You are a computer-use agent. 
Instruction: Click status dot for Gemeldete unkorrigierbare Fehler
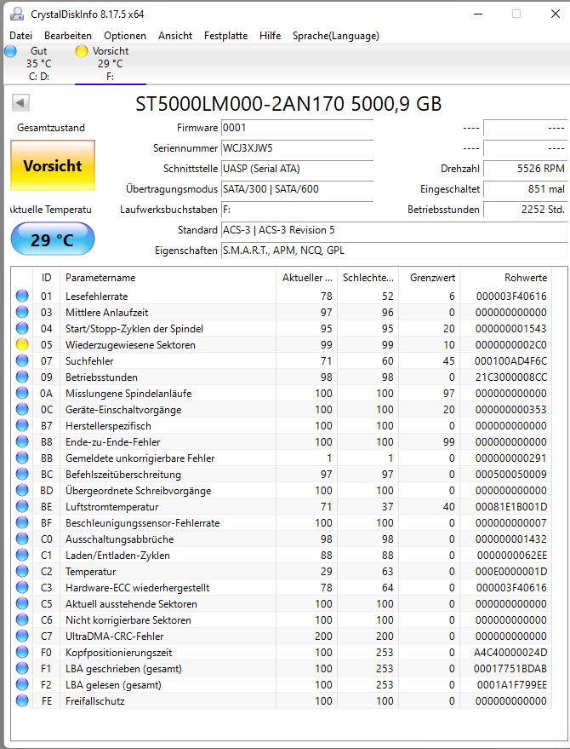[x=22, y=458]
